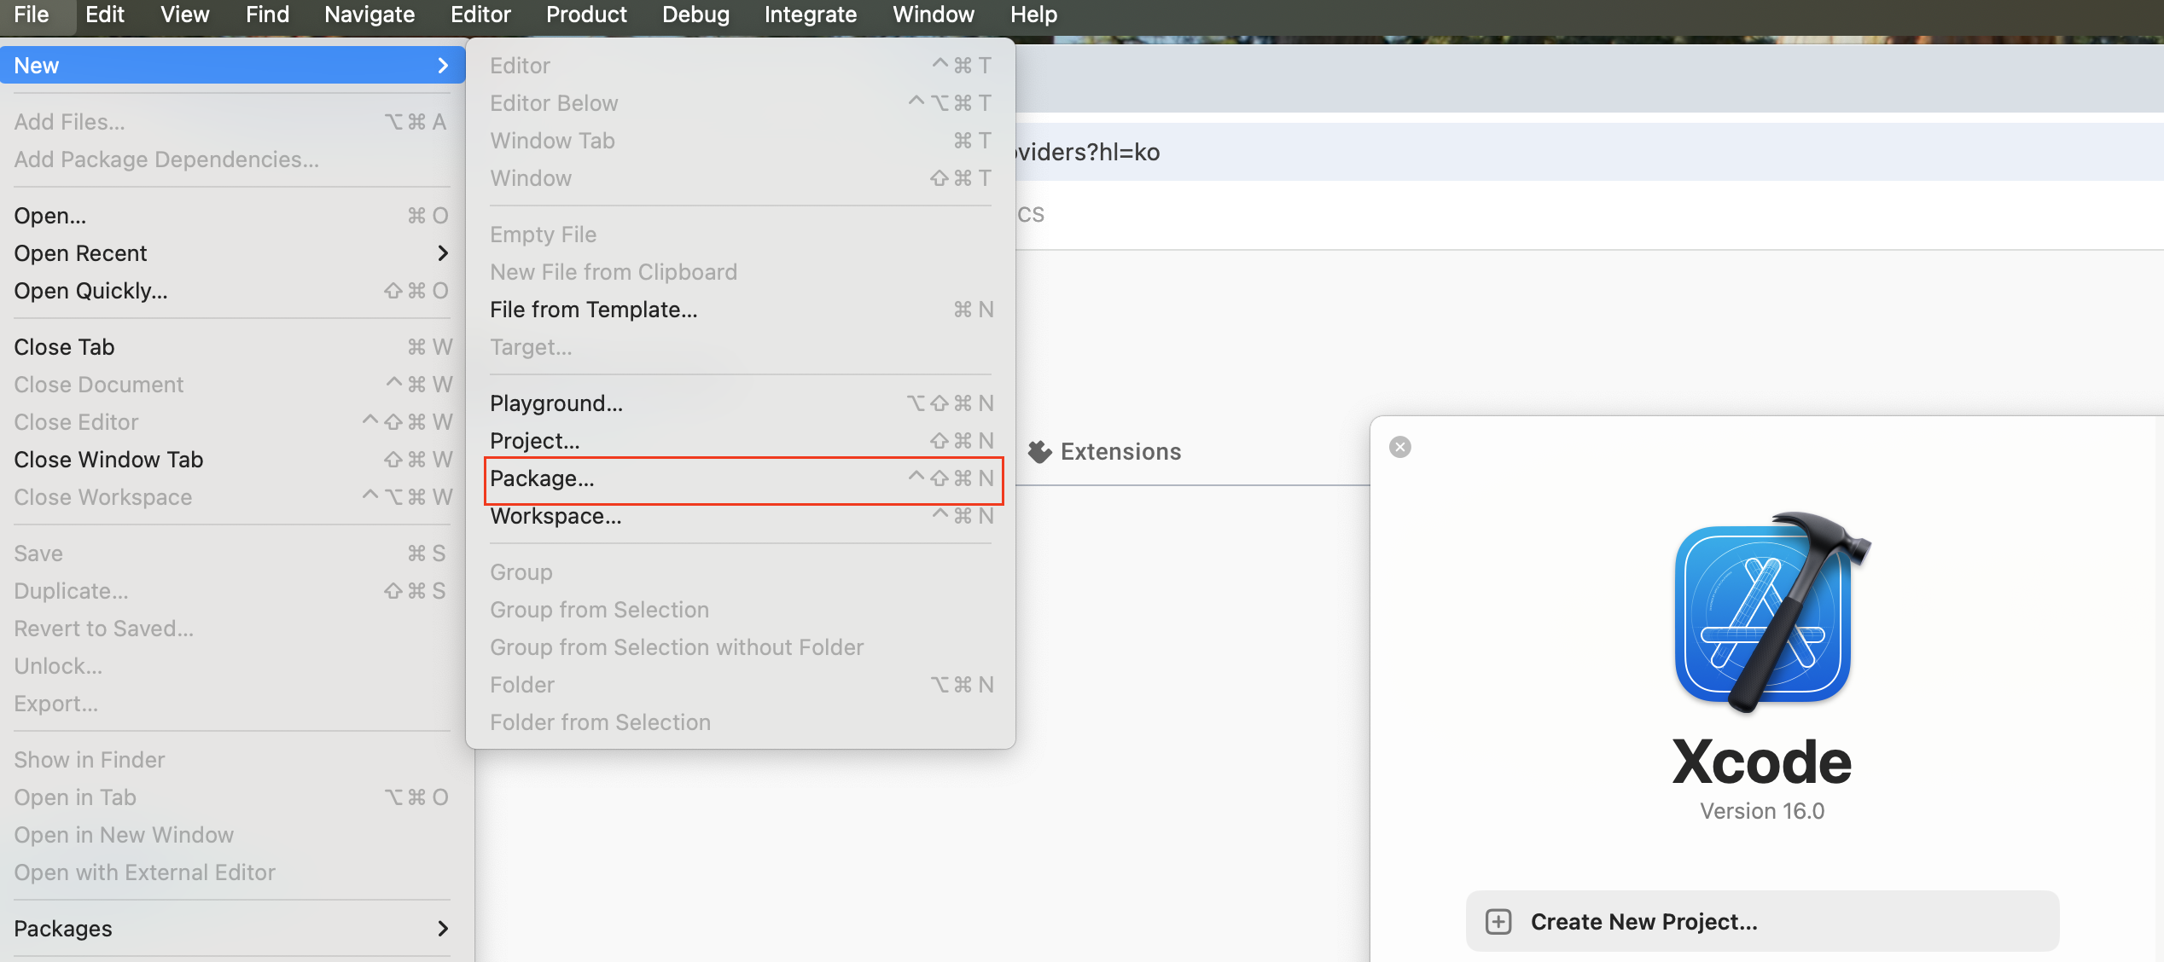Open the Product menu in menu bar
This screenshot has width=2164, height=962.
tap(586, 14)
